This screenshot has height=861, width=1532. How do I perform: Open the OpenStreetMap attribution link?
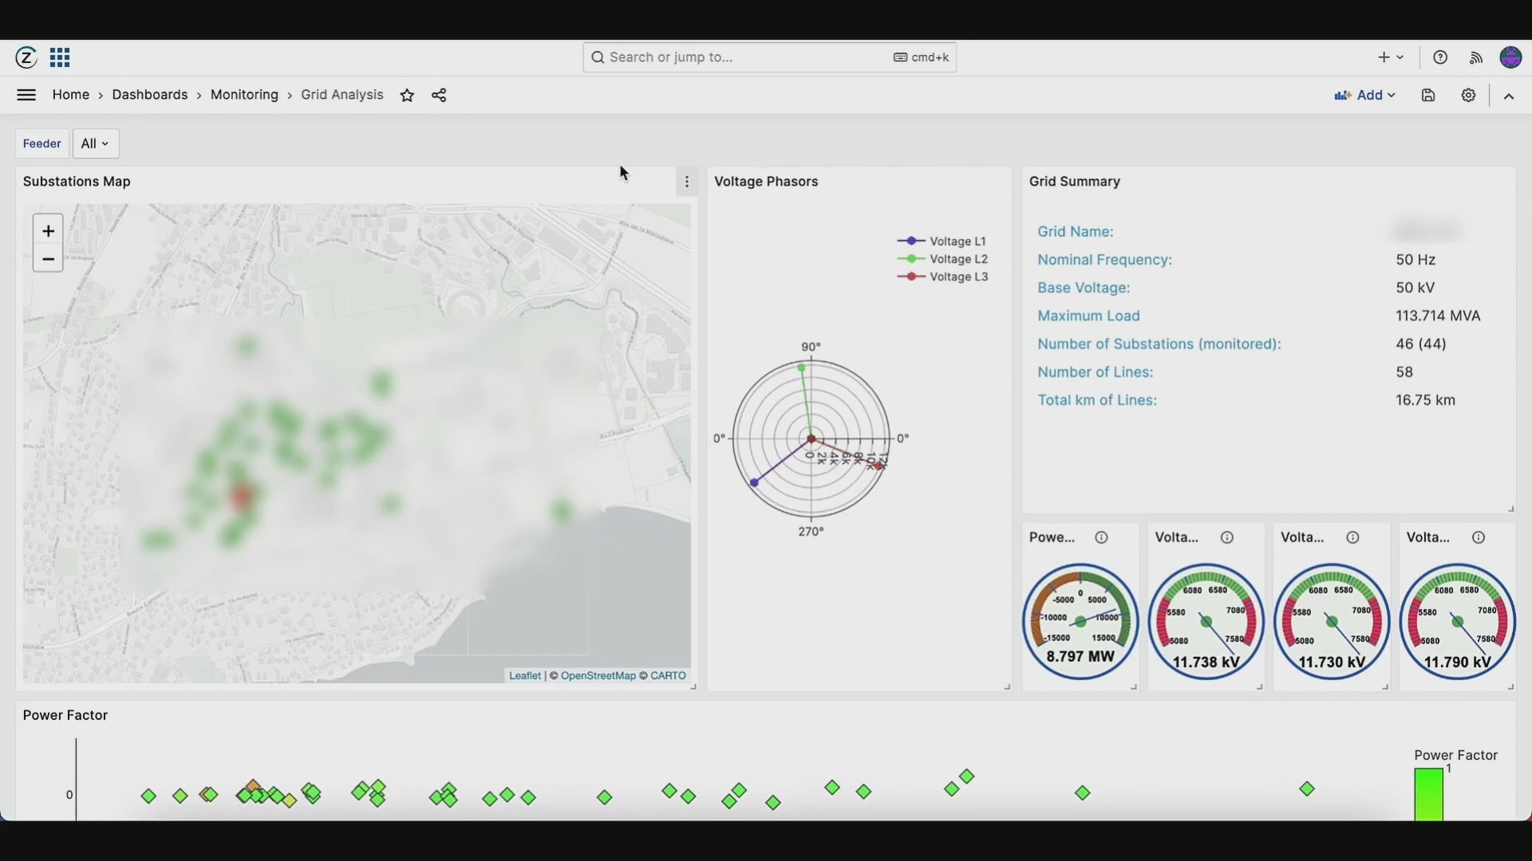coord(598,676)
